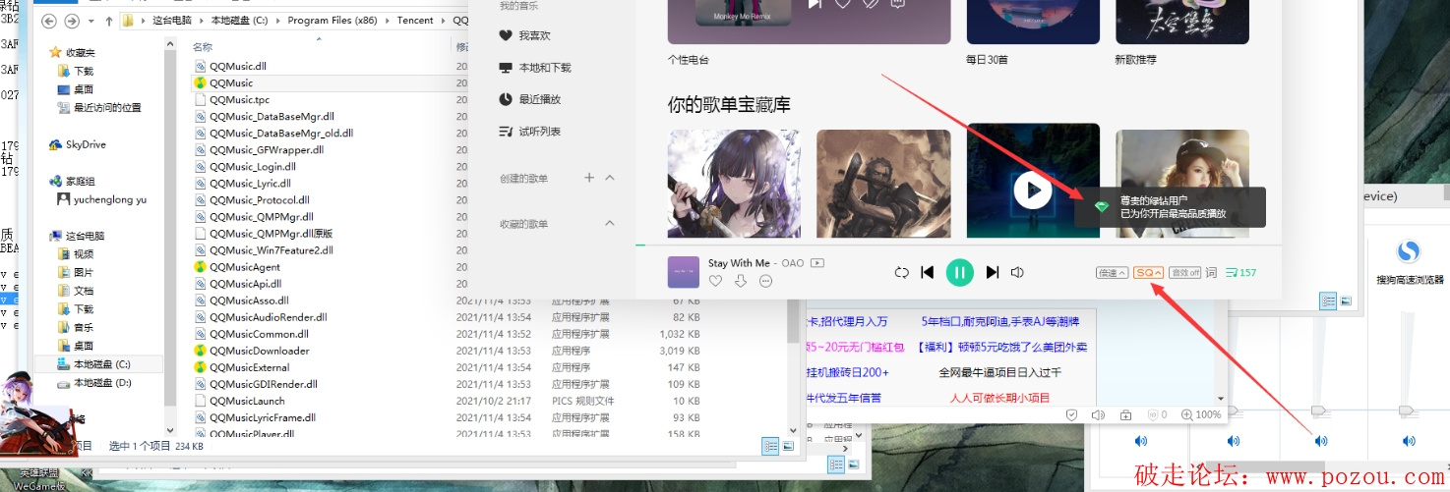Change the loop playback mode icon
The height and width of the screenshot is (492, 1450).
point(901,272)
